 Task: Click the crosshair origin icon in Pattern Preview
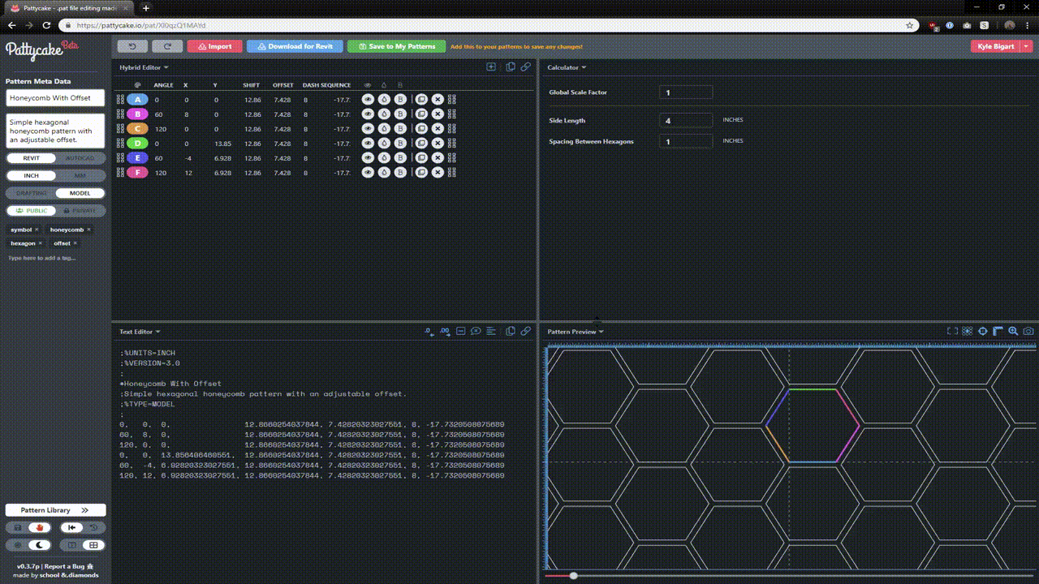point(983,331)
